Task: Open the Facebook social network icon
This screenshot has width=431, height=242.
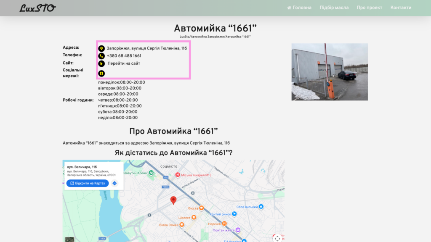Action: tap(101, 73)
